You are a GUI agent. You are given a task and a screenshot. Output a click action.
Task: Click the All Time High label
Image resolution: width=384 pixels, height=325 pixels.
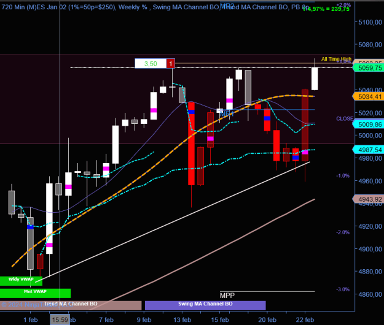click(x=336, y=59)
